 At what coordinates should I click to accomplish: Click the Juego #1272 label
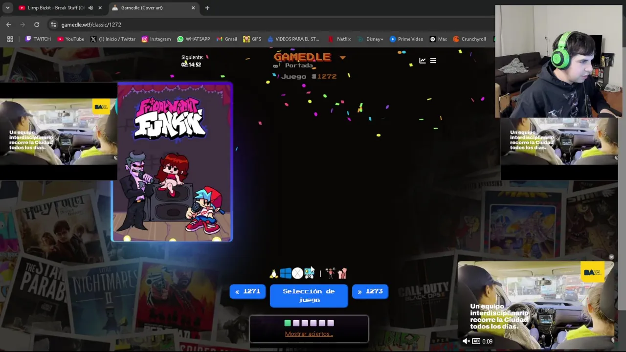point(309,76)
